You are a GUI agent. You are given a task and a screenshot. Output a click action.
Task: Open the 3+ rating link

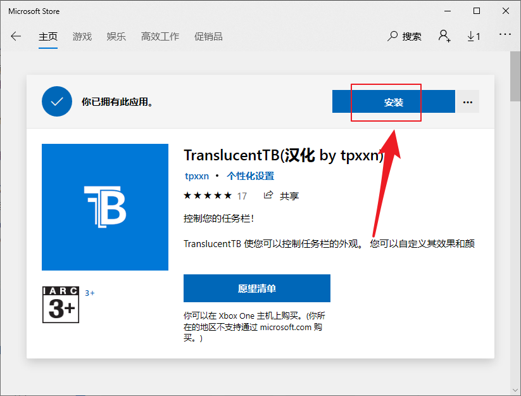click(90, 293)
